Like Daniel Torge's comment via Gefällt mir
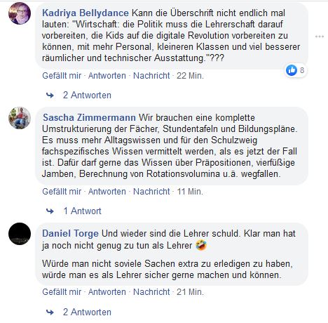The height and width of the screenshot is (323, 328). click(x=62, y=292)
